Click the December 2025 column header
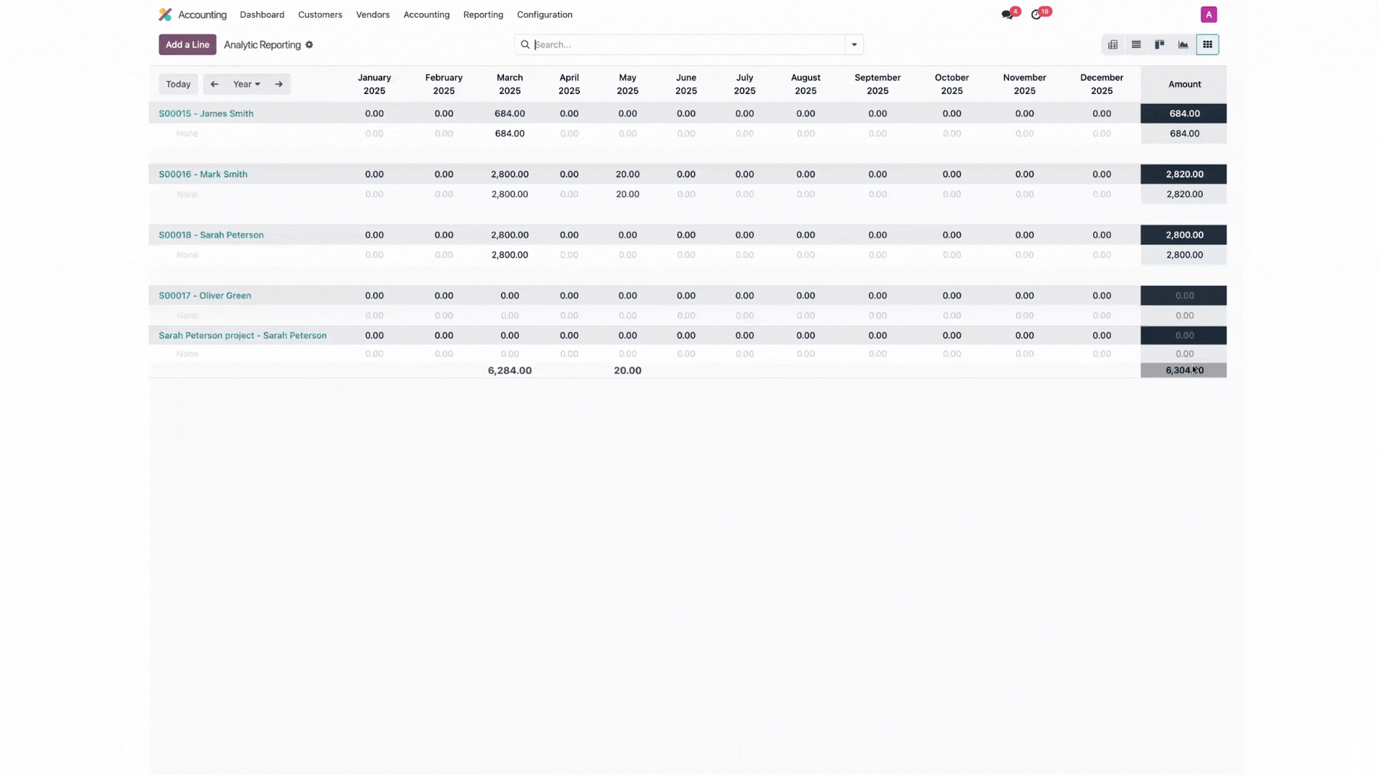 click(x=1101, y=84)
